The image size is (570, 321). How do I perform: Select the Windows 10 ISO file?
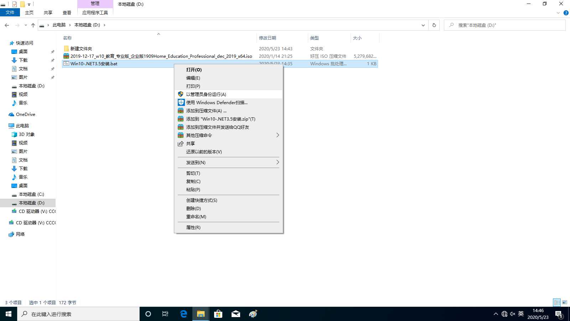220,56
